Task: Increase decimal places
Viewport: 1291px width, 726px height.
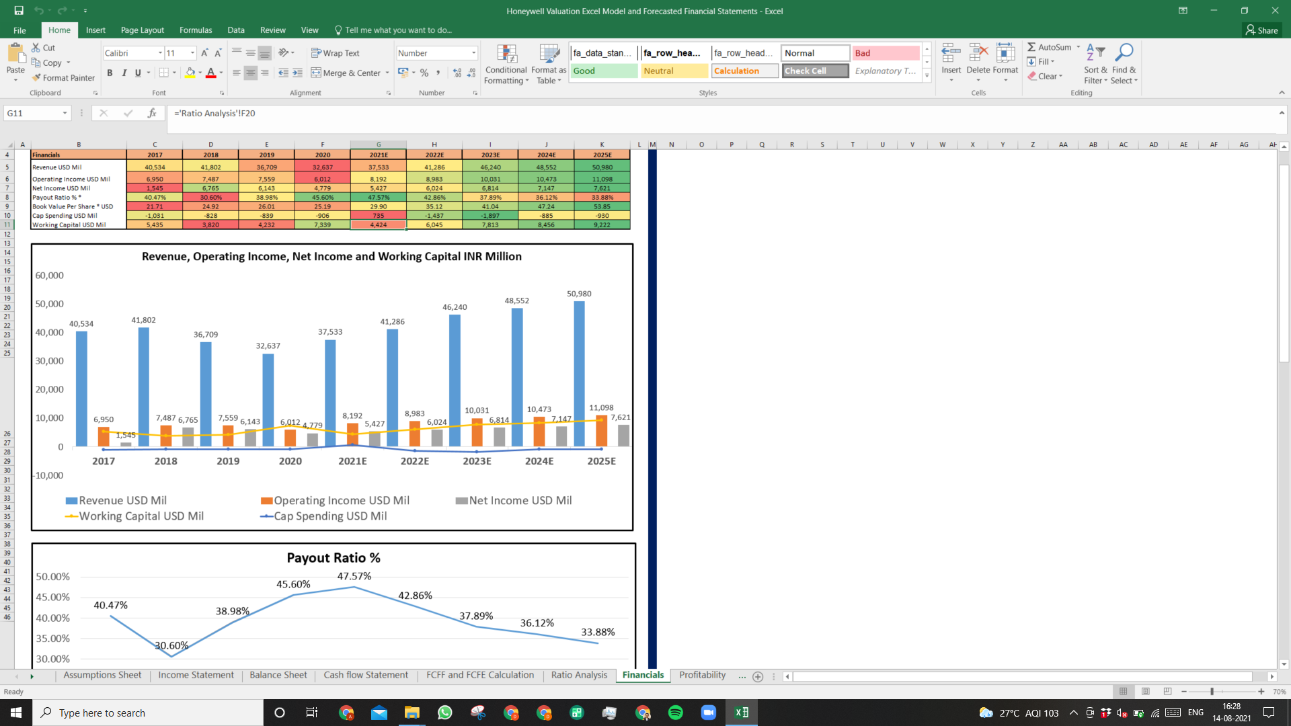Action: point(457,73)
